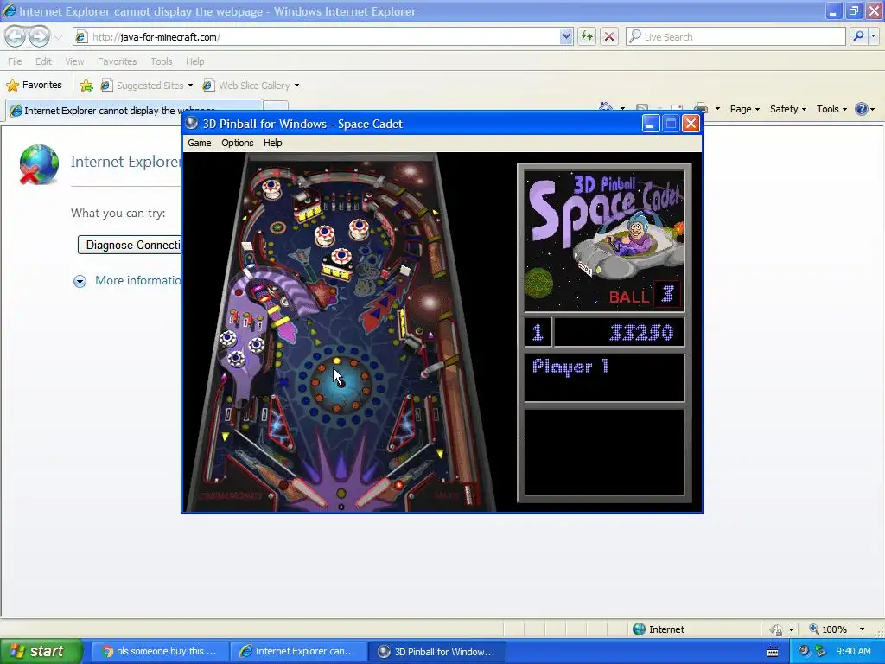The width and height of the screenshot is (885, 664).
Task: Click the Diagnose Connection Problems button
Action: click(130, 245)
